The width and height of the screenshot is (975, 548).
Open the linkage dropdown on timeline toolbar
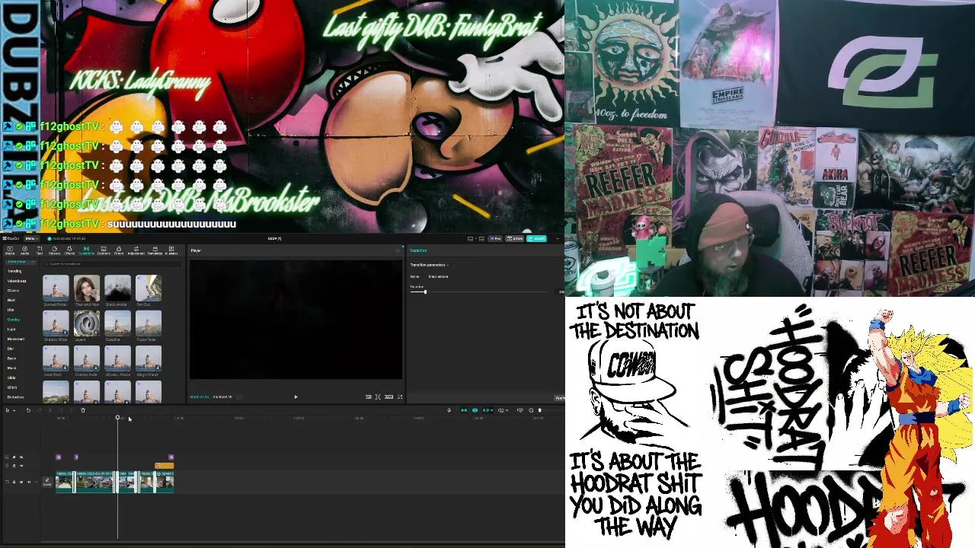click(x=491, y=410)
